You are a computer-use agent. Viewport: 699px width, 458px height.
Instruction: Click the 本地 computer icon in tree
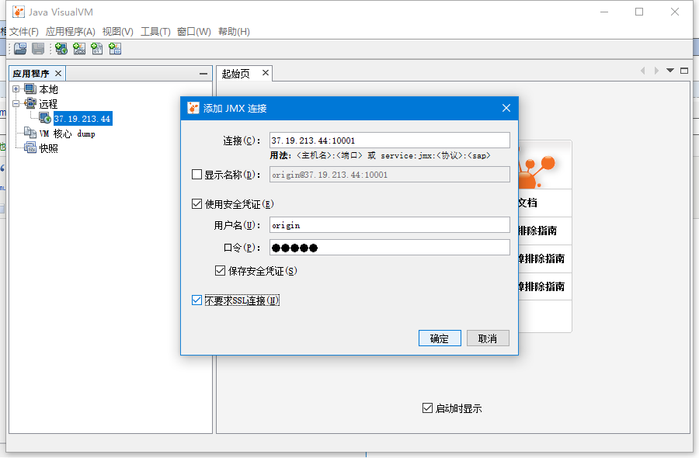pos(30,89)
